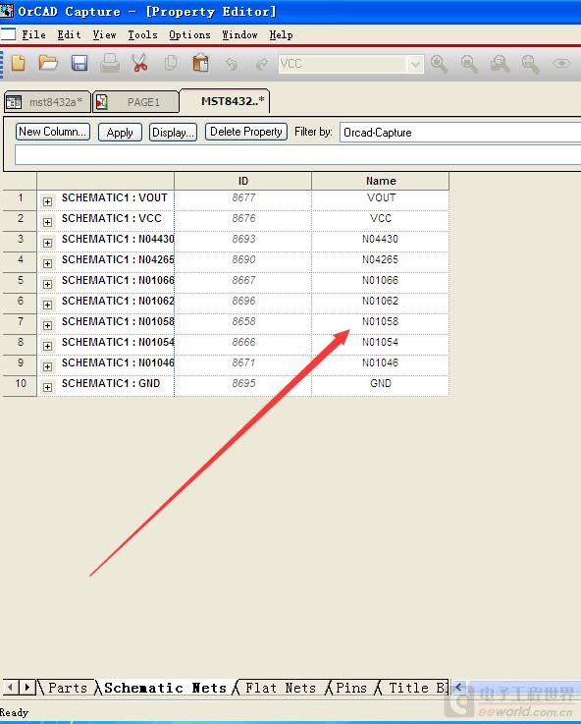The height and width of the screenshot is (724, 581).
Task: Open the Filter by Orcad-Capture dropdown
Action: click(460, 133)
